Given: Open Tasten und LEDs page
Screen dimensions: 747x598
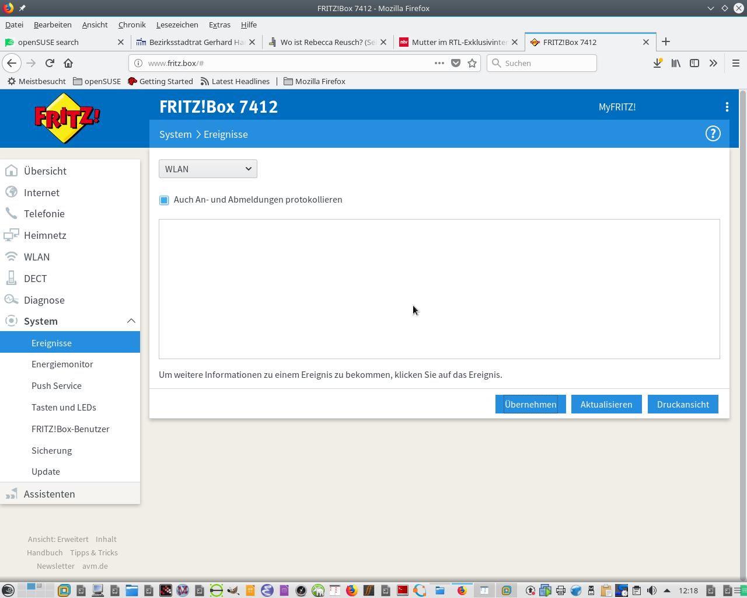Looking at the screenshot, I should tap(64, 407).
